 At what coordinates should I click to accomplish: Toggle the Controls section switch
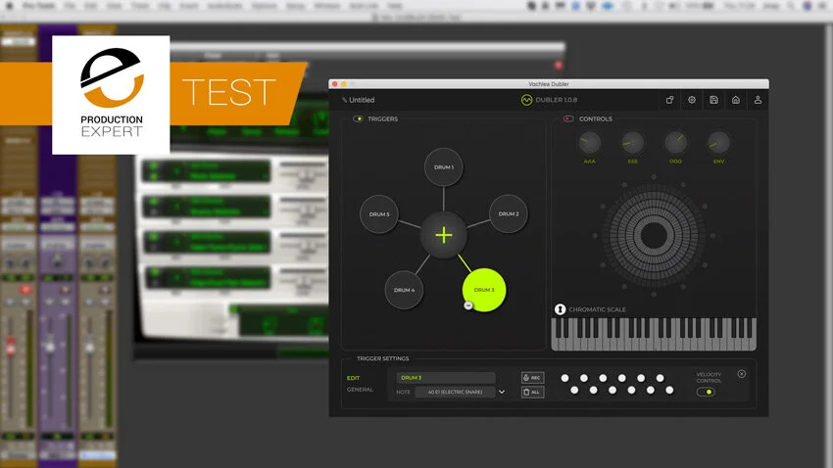pos(568,118)
